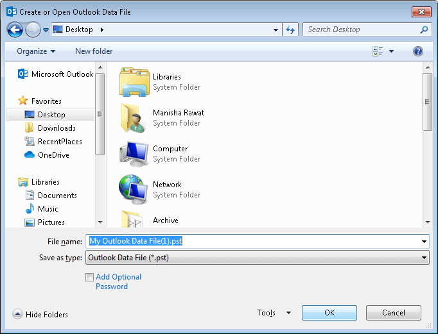This screenshot has height=334, width=438.
Task: Select Downloads in the navigation pane
Action: click(50, 128)
